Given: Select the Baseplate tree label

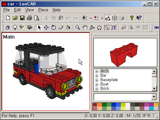Looking at the screenshot, I should pyautogui.click(x=109, y=80).
